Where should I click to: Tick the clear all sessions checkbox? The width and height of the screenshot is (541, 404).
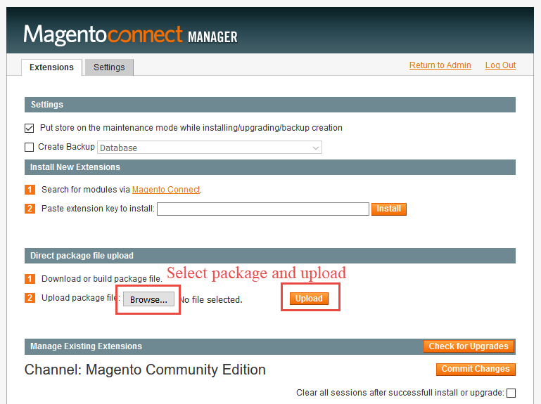click(511, 393)
